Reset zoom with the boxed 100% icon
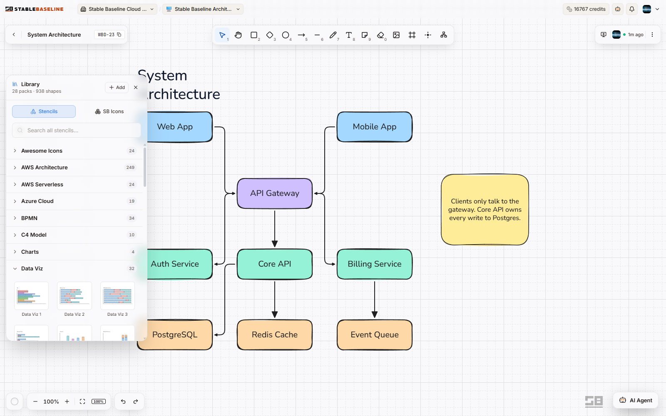Screen dimensions: 666x416 [99, 401]
